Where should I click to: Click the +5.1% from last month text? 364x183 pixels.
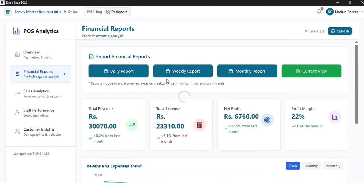[x=174, y=138]
